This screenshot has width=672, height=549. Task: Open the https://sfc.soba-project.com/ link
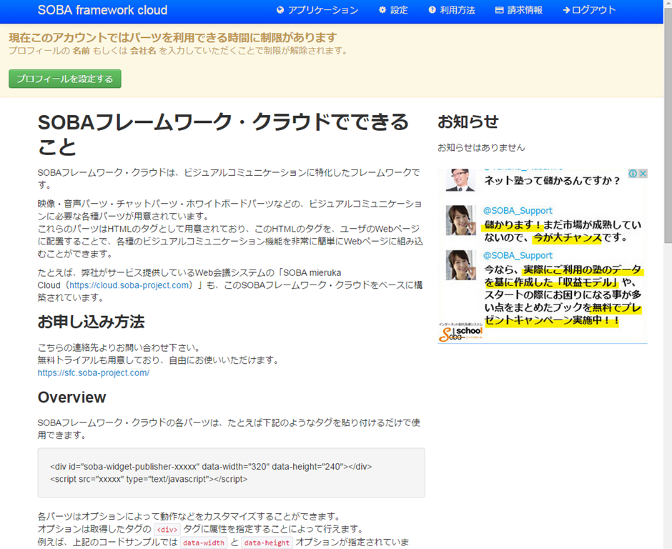click(x=94, y=373)
